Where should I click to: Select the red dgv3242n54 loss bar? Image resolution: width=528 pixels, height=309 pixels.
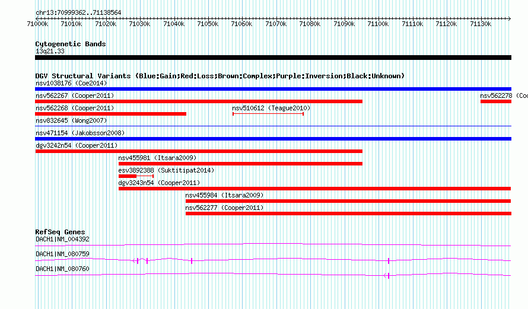point(199,151)
